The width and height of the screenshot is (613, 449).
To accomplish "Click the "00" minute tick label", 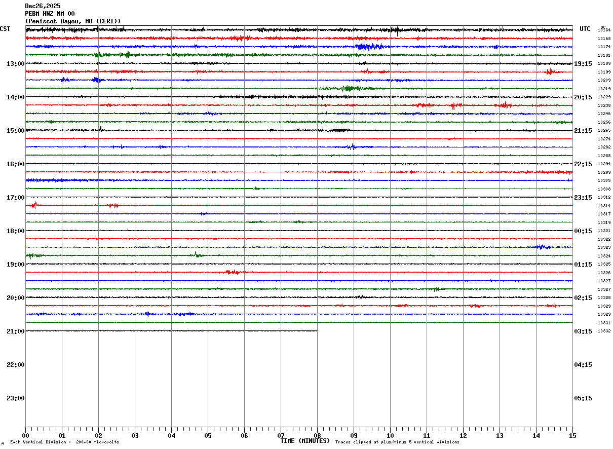I will point(25,436).
